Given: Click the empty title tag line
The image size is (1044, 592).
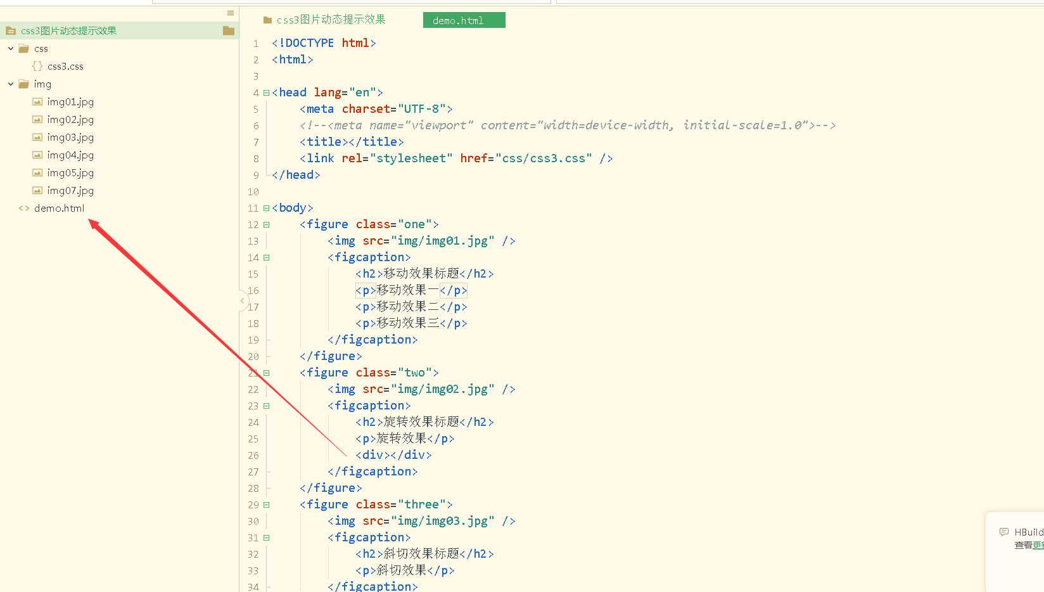Looking at the screenshot, I should [x=352, y=142].
